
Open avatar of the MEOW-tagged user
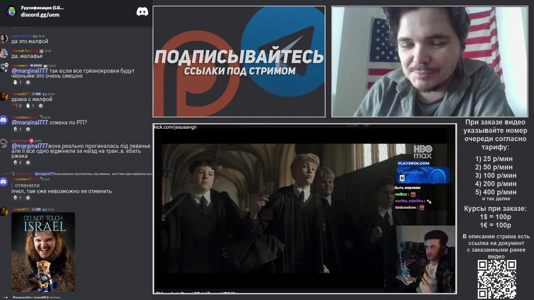4,68
